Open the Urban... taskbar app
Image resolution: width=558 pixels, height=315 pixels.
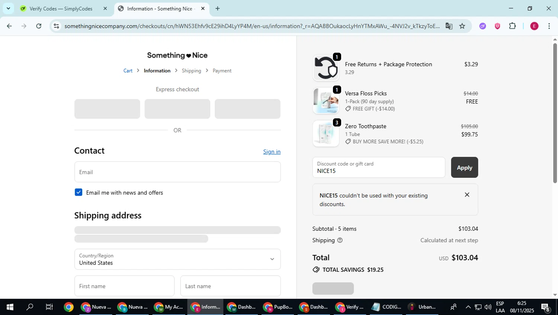coord(422,307)
